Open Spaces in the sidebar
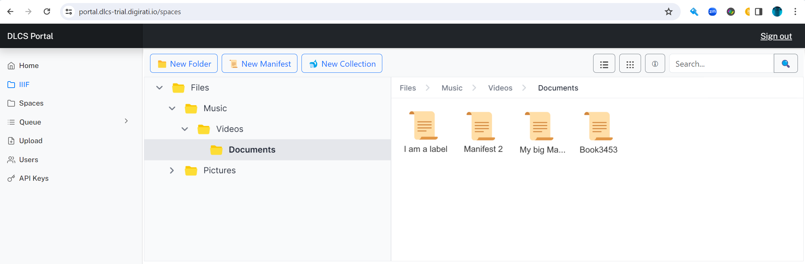Screen dimensions: 805x264 tap(25, 103)
